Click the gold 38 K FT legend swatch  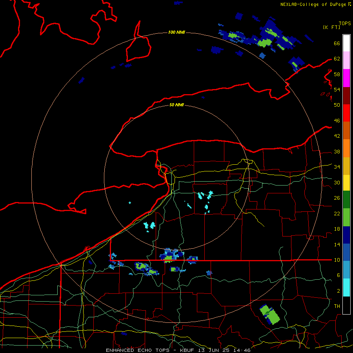tap(346, 166)
